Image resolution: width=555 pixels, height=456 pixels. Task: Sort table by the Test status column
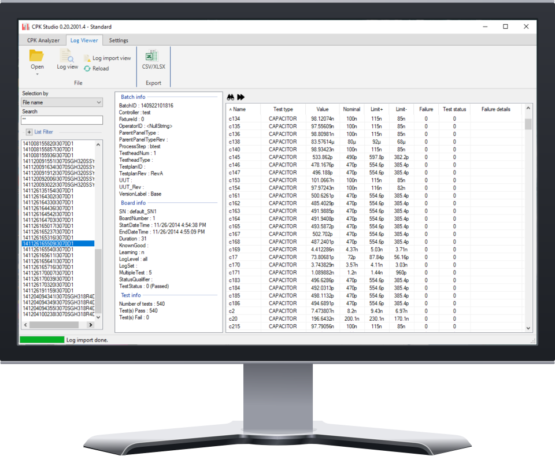[454, 109]
